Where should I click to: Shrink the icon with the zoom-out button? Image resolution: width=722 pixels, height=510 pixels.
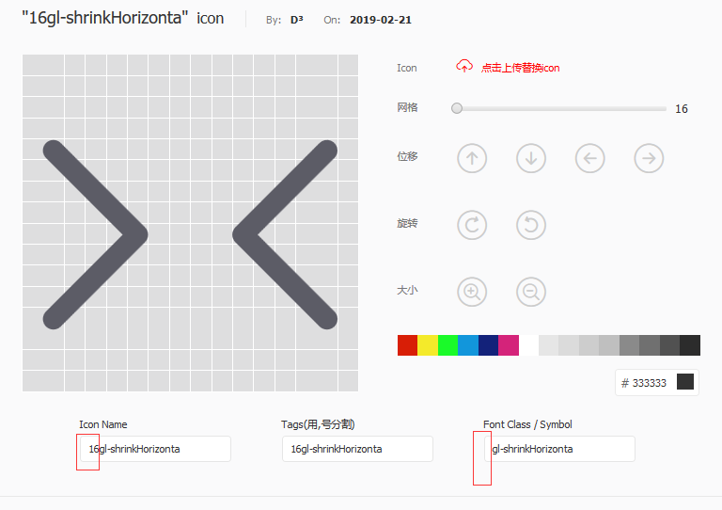pos(531,292)
